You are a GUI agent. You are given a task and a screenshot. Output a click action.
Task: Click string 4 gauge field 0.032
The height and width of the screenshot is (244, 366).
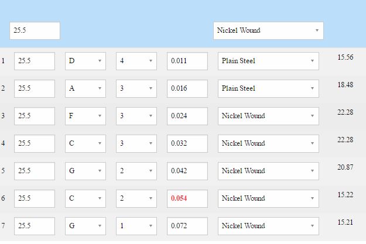tap(187, 144)
